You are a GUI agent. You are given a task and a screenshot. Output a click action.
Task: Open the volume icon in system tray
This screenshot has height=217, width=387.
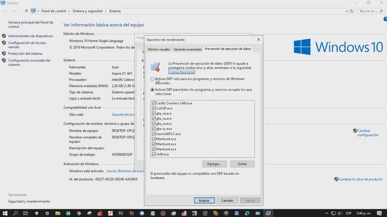pos(340,213)
